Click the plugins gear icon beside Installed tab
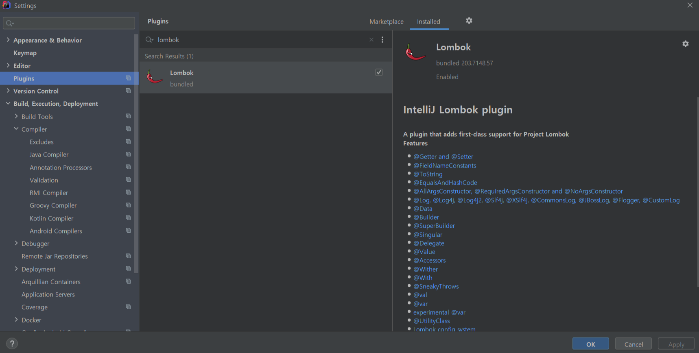The width and height of the screenshot is (699, 353). click(469, 21)
